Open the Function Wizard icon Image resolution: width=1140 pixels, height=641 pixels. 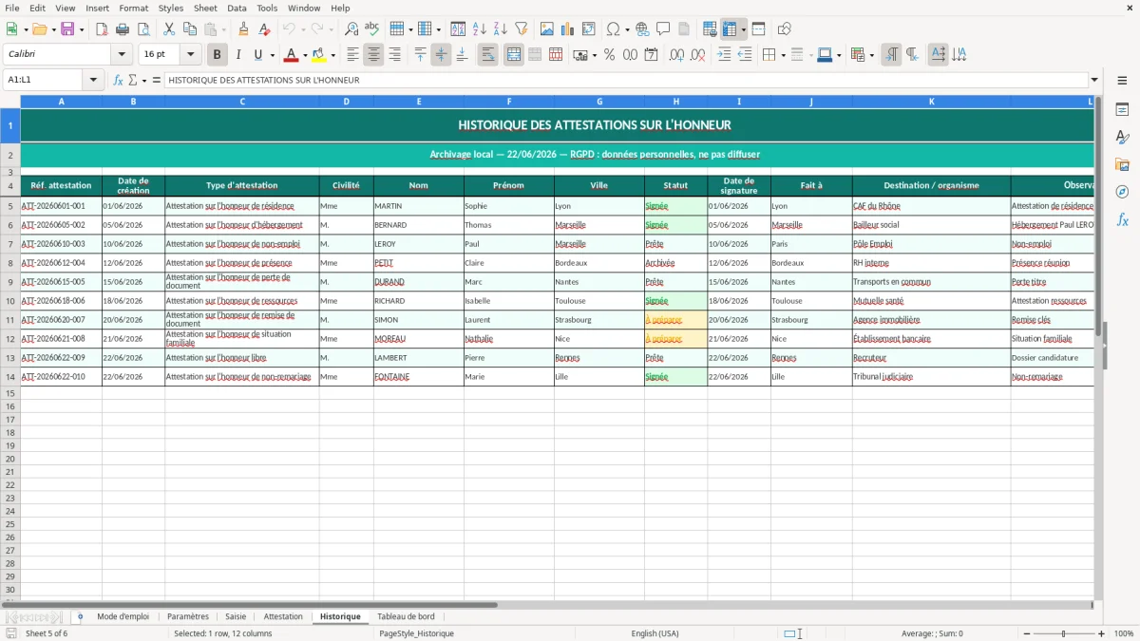click(x=118, y=80)
